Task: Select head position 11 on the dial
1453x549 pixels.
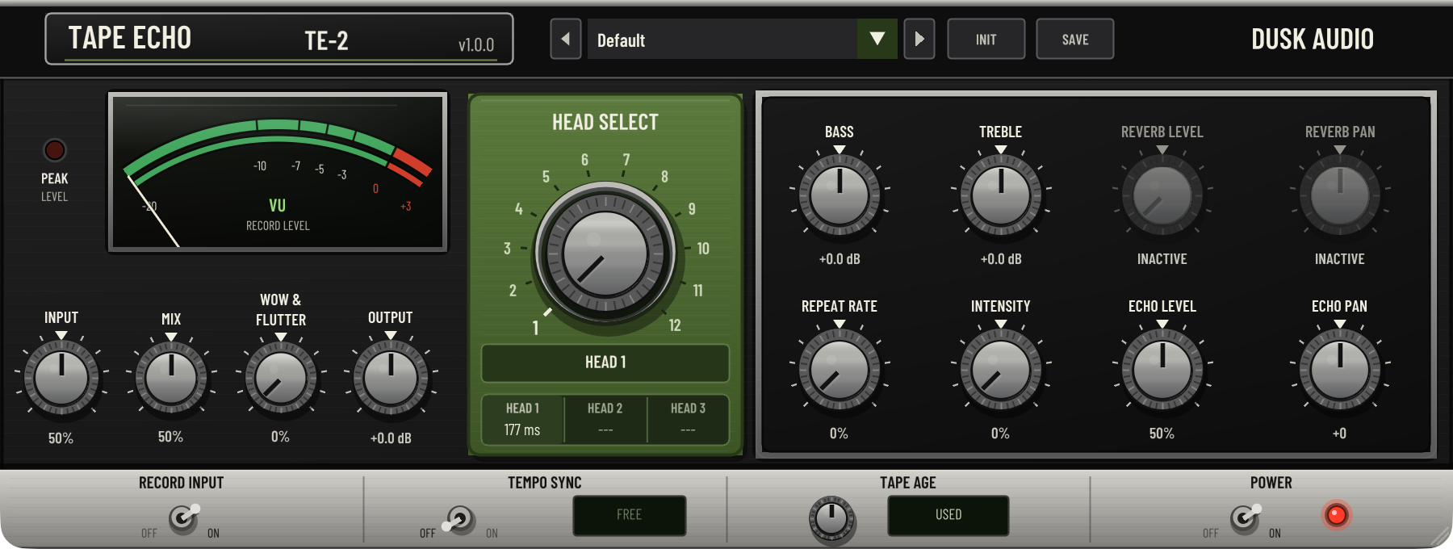Action: [x=697, y=291]
